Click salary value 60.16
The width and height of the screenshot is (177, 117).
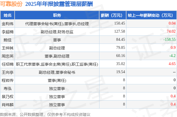tap(121, 56)
